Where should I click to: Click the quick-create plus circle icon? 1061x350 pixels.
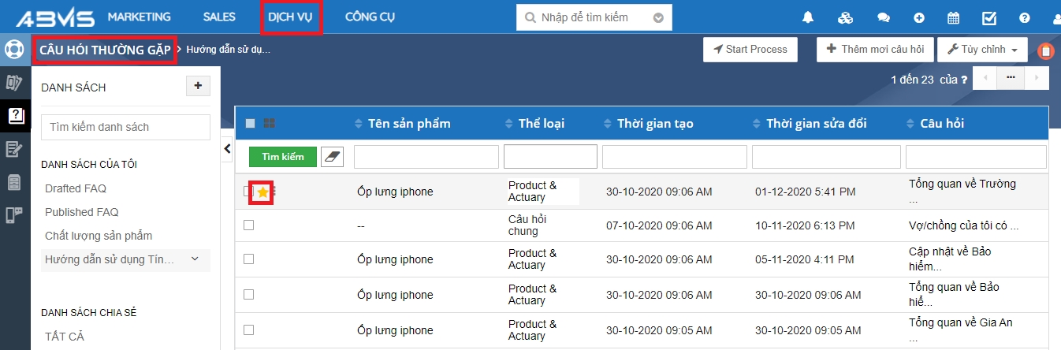[918, 17]
